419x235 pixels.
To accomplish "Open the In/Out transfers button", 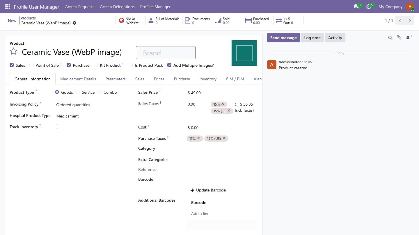I will 288,21.
